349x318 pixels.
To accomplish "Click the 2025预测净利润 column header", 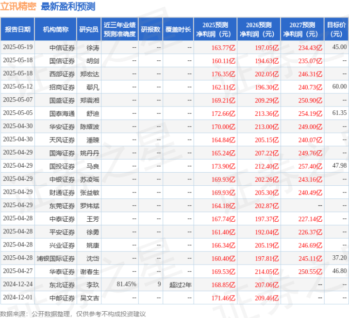I will pos(215,29).
